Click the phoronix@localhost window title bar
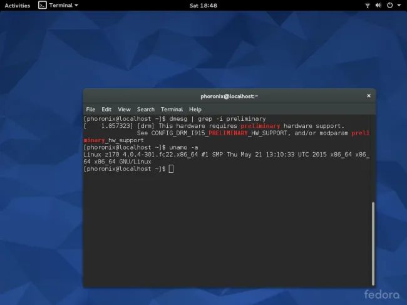This screenshot has height=305, width=407. click(x=229, y=96)
